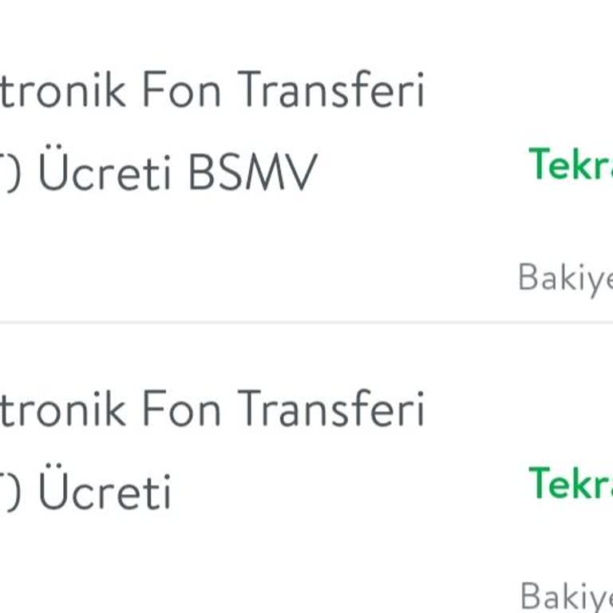Click the top Elektronik Fon Transferi title
The image size is (613, 613).
coord(212,89)
